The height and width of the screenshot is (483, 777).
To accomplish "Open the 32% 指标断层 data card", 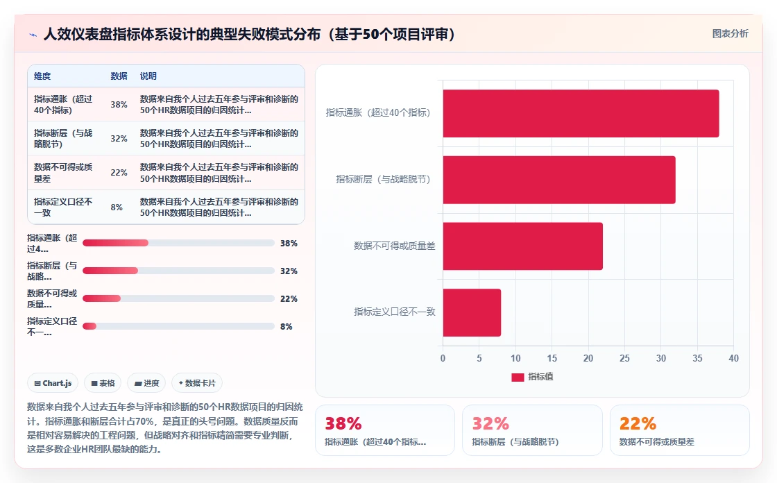I will point(532,430).
